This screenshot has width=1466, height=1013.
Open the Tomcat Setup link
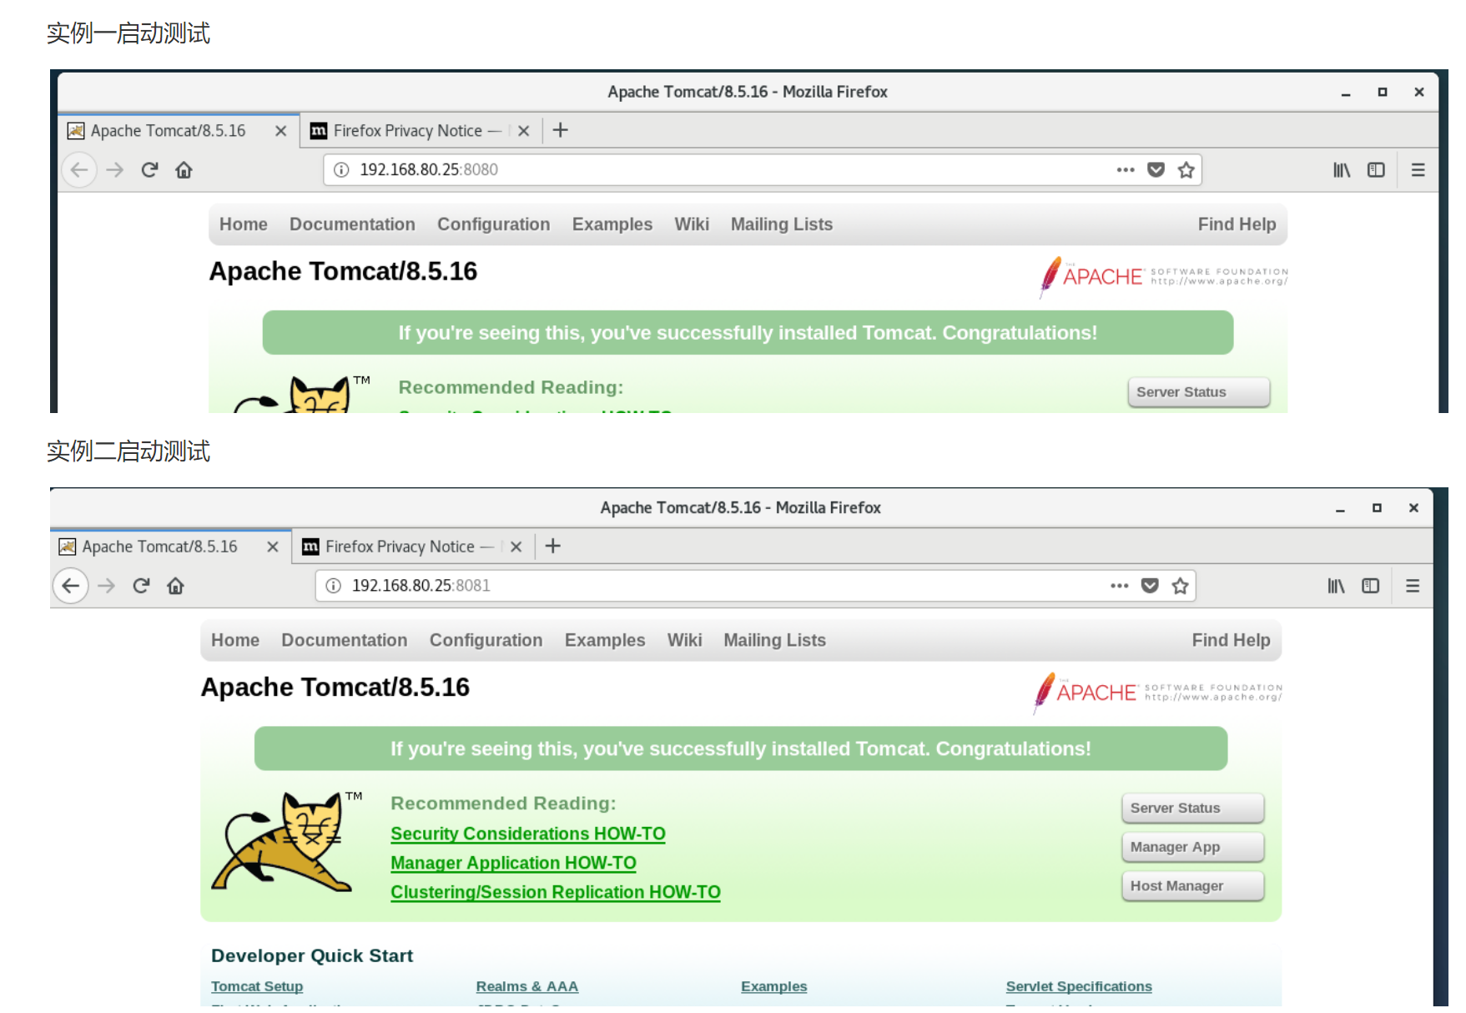pos(257,986)
